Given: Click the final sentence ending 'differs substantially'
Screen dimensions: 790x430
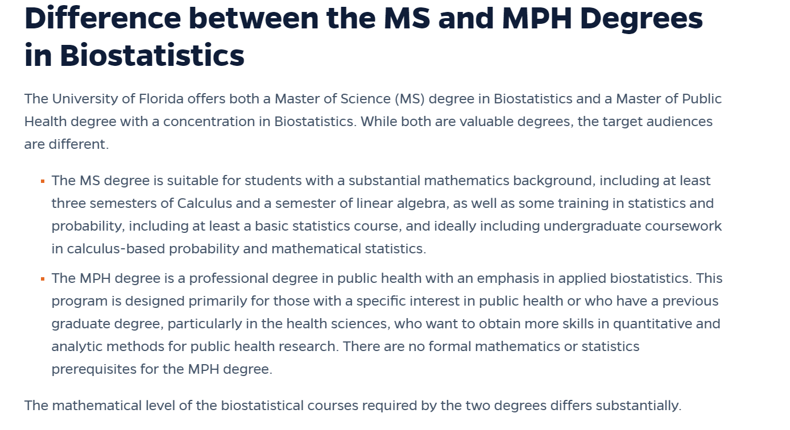Looking at the screenshot, I should coord(615,406).
